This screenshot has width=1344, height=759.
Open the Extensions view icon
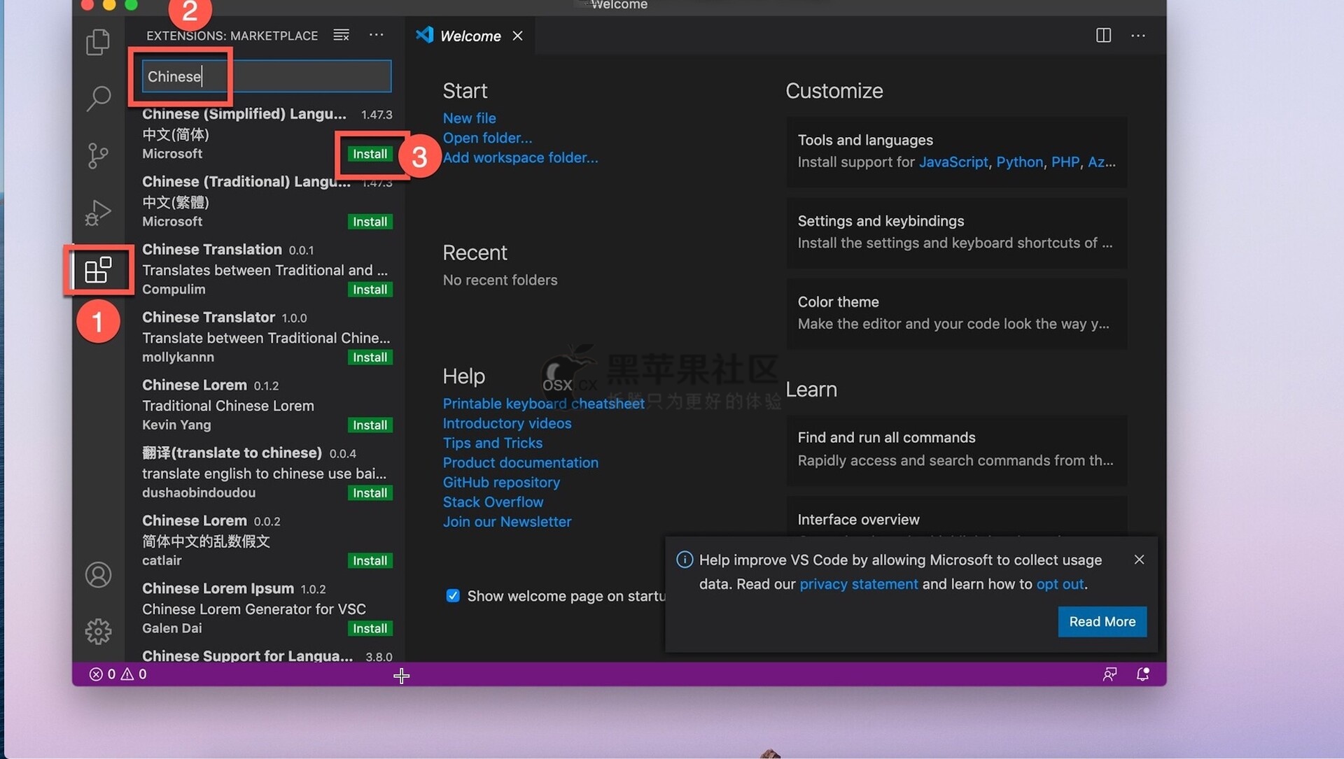[x=98, y=270]
